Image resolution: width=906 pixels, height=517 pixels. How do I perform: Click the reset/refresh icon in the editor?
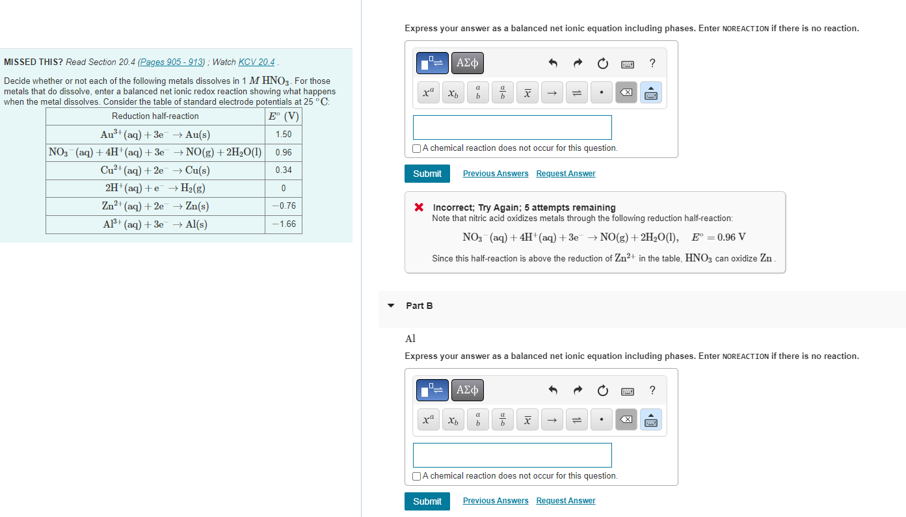602,63
